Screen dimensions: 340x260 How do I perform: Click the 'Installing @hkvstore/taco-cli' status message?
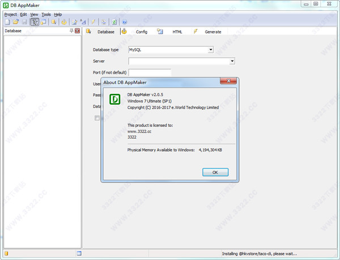(x=260, y=254)
